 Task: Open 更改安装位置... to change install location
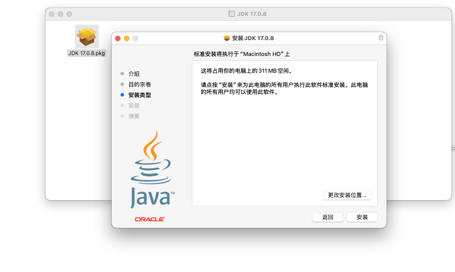click(x=347, y=195)
